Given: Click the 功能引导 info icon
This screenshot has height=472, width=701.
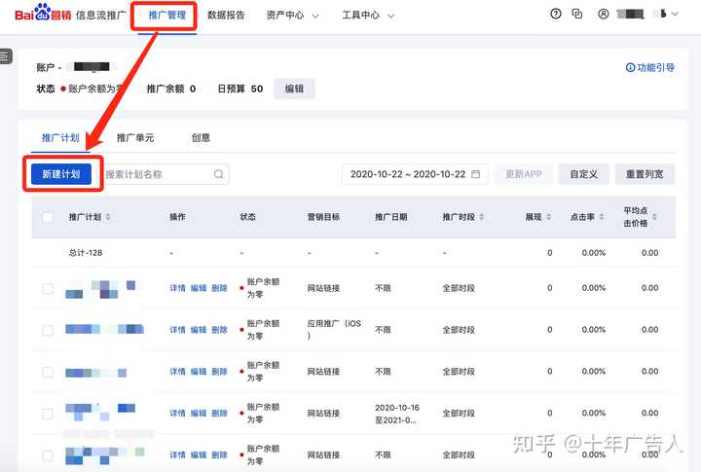Looking at the screenshot, I should tap(630, 67).
